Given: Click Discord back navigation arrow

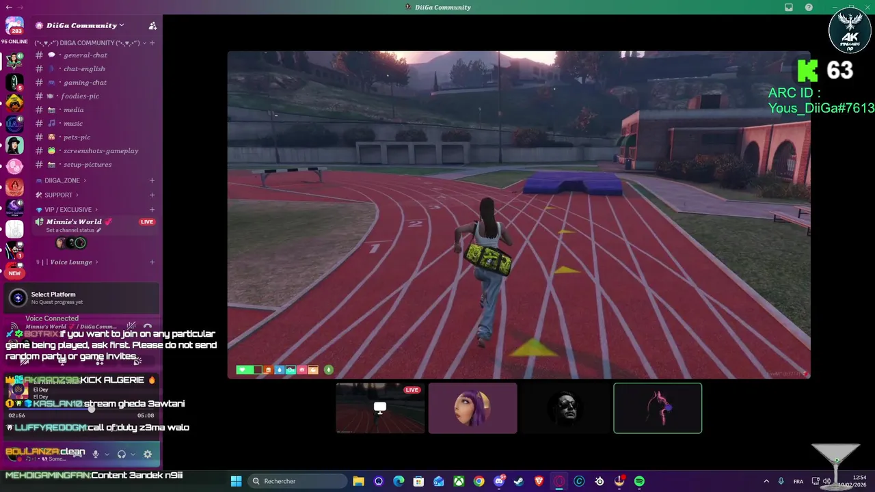Looking at the screenshot, I should 8,7.
